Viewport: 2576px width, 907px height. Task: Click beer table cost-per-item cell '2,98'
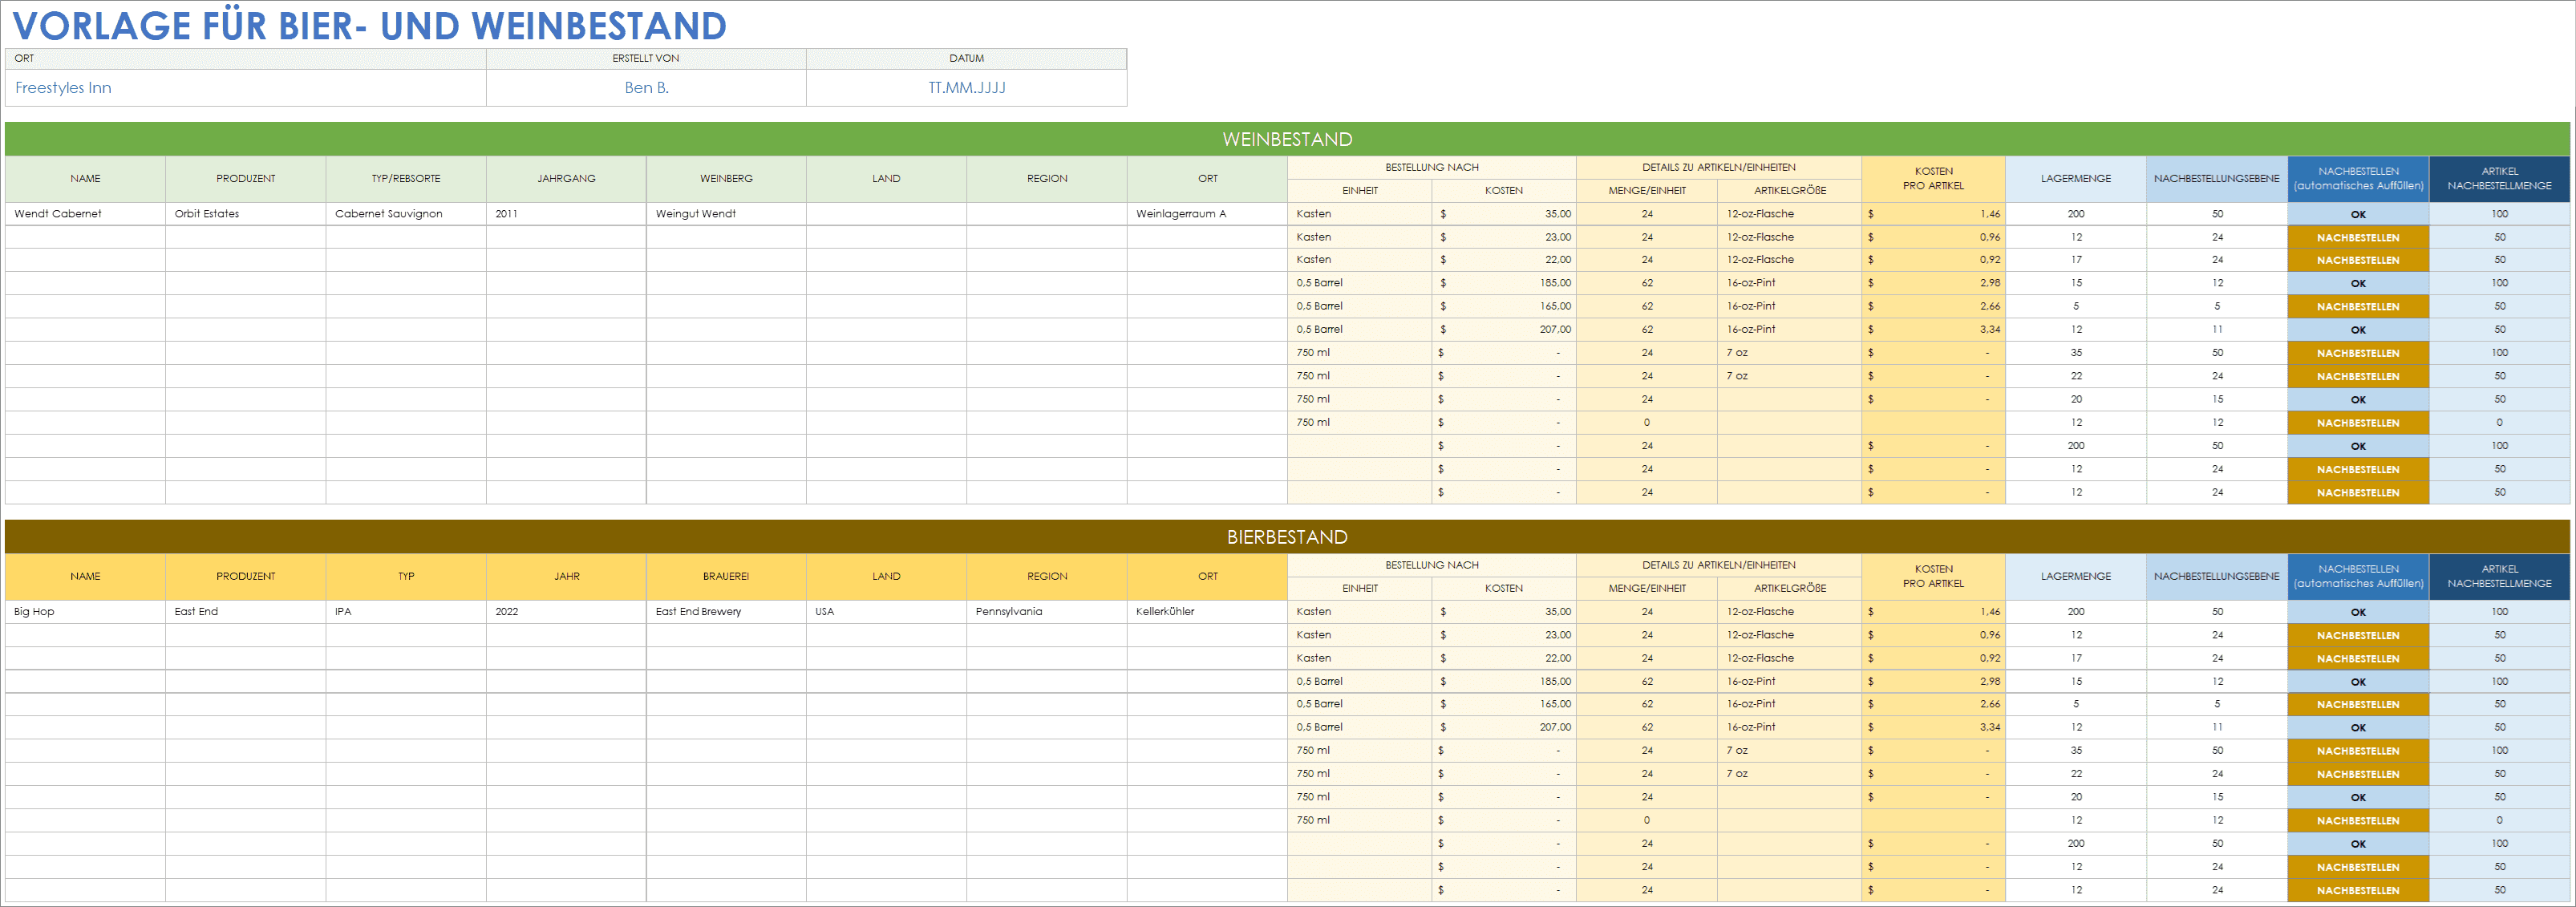[x=1933, y=681]
